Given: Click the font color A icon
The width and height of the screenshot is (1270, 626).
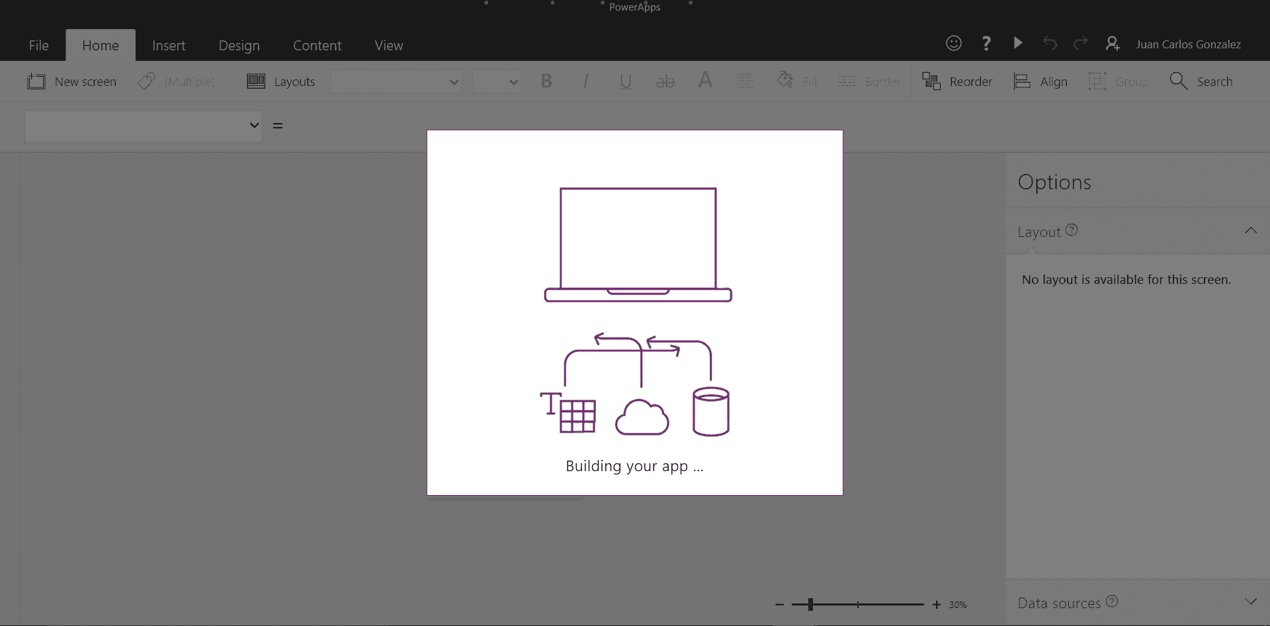Looking at the screenshot, I should (706, 80).
